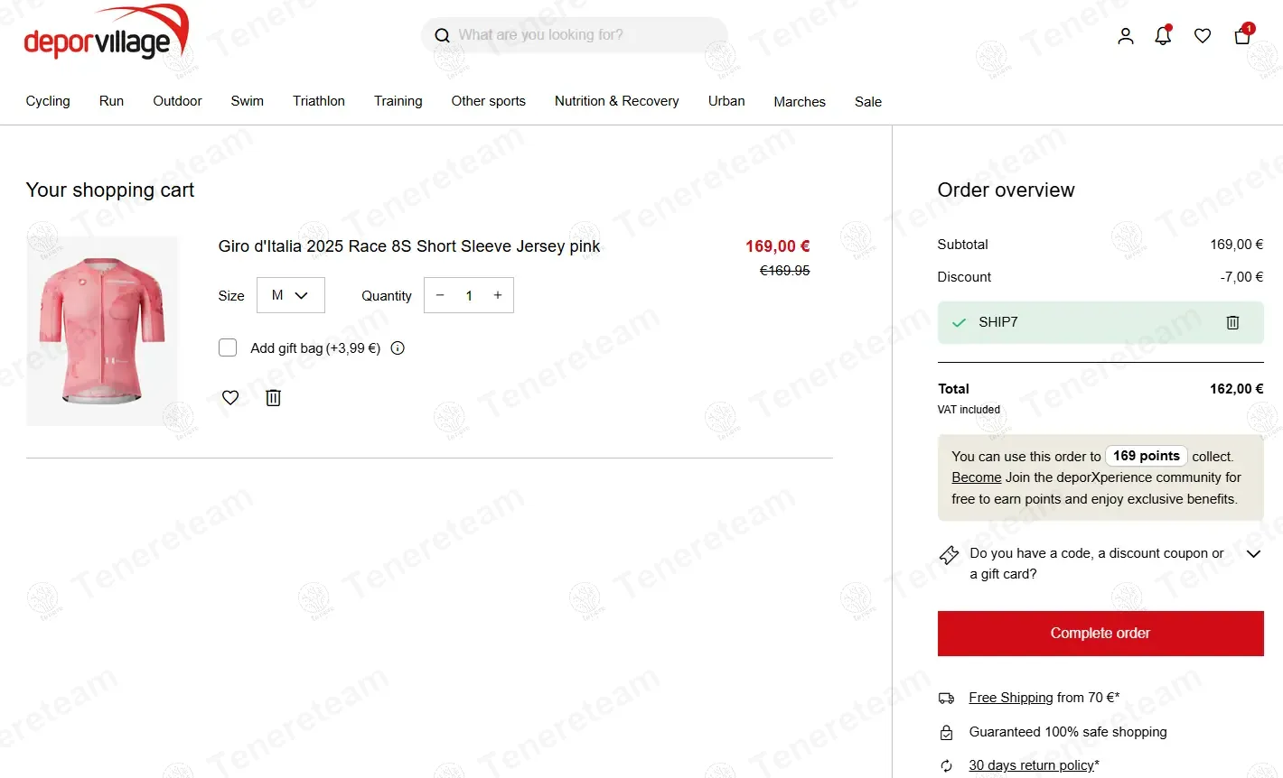Save jersey to wishlist heart icon
1283x778 pixels.
pos(230,397)
